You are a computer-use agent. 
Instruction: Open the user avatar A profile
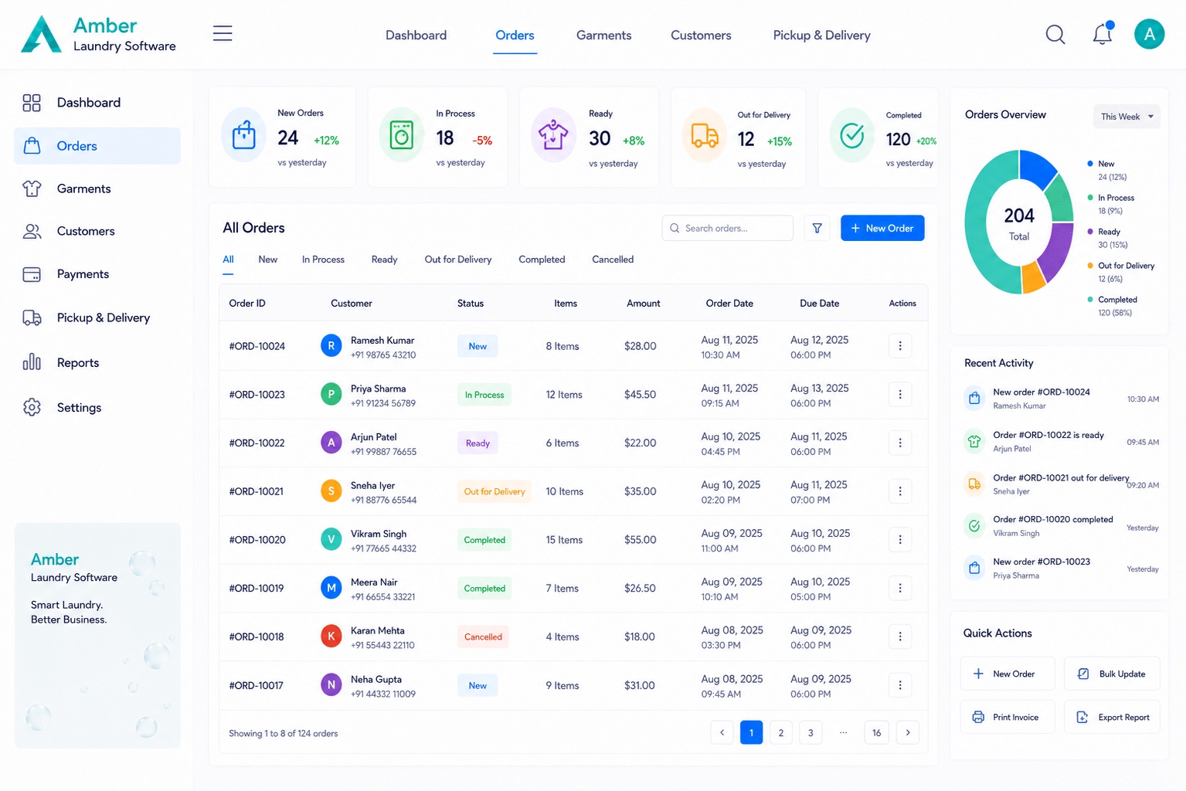[1149, 34]
